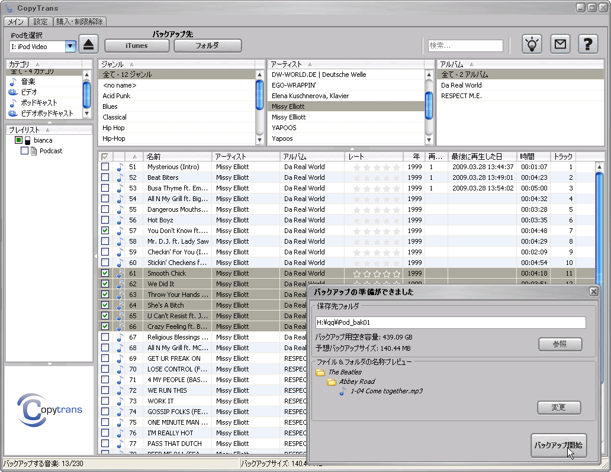Image resolution: width=611 pixels, height=472 pixels.
Task: Untick the checkbox for We Did It
Action: [x=105, y=284]
